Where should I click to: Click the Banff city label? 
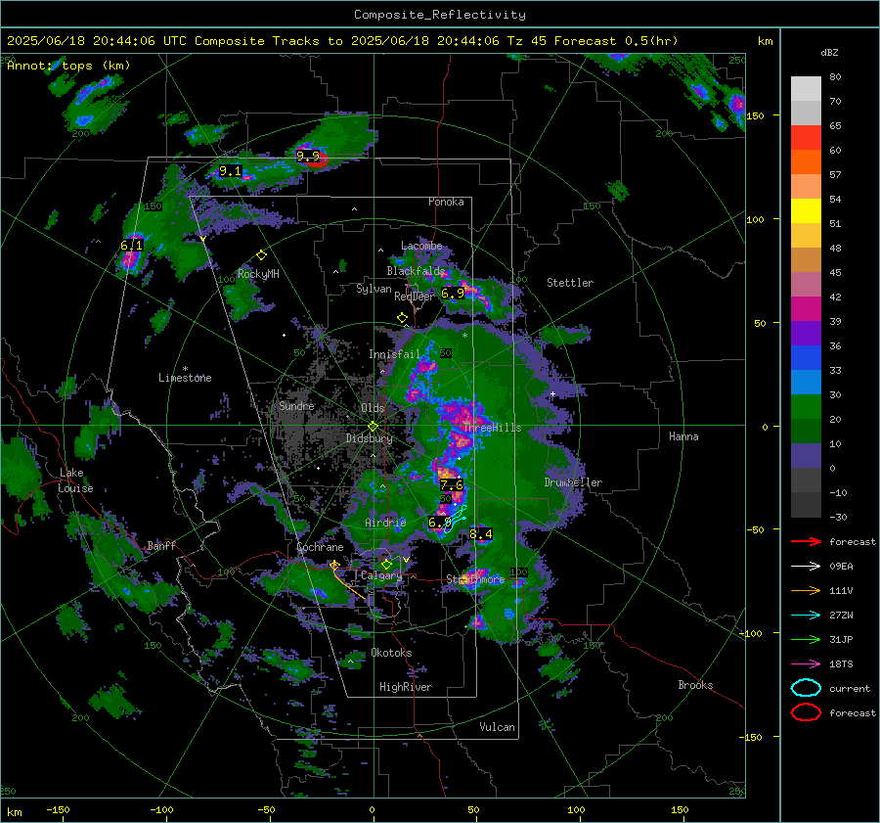pos(161,546)
